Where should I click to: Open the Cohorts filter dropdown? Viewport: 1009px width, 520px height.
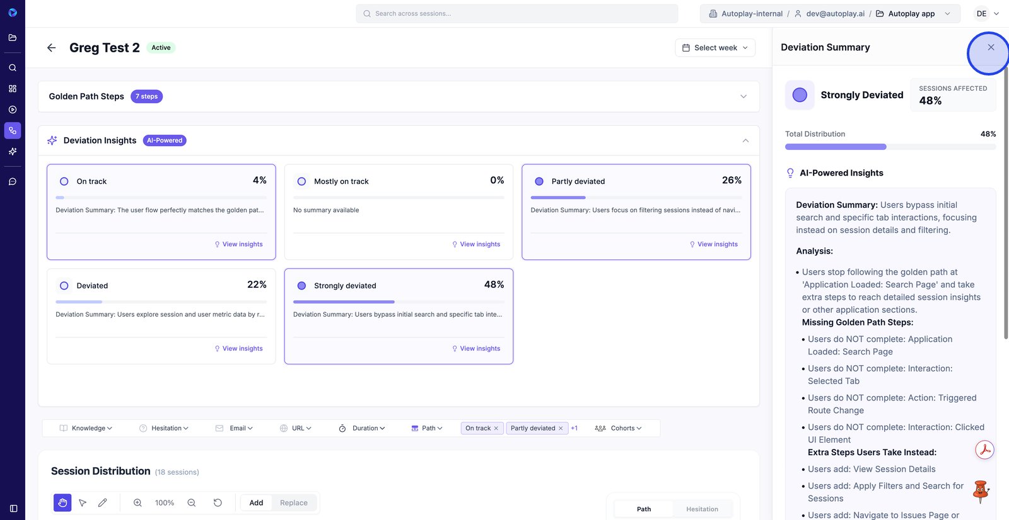(x=618, y=428)
